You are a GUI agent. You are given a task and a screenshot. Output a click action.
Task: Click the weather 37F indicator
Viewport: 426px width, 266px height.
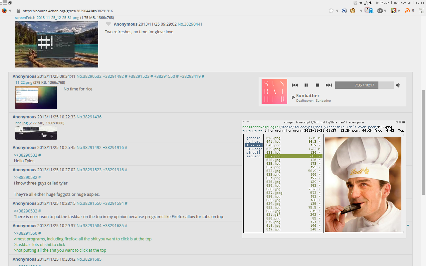[x=384, y=3]
